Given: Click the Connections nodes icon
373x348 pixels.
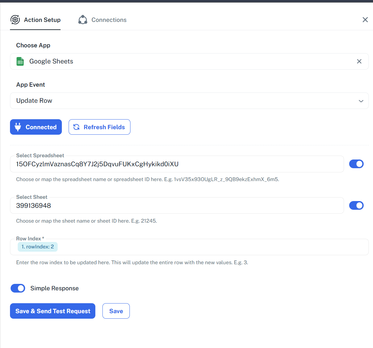Looking at the screenshot, I should point(83,20).
